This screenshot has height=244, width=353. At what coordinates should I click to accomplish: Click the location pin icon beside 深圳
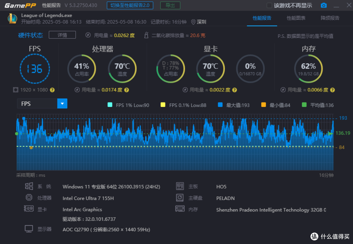(x=193, y=22)
